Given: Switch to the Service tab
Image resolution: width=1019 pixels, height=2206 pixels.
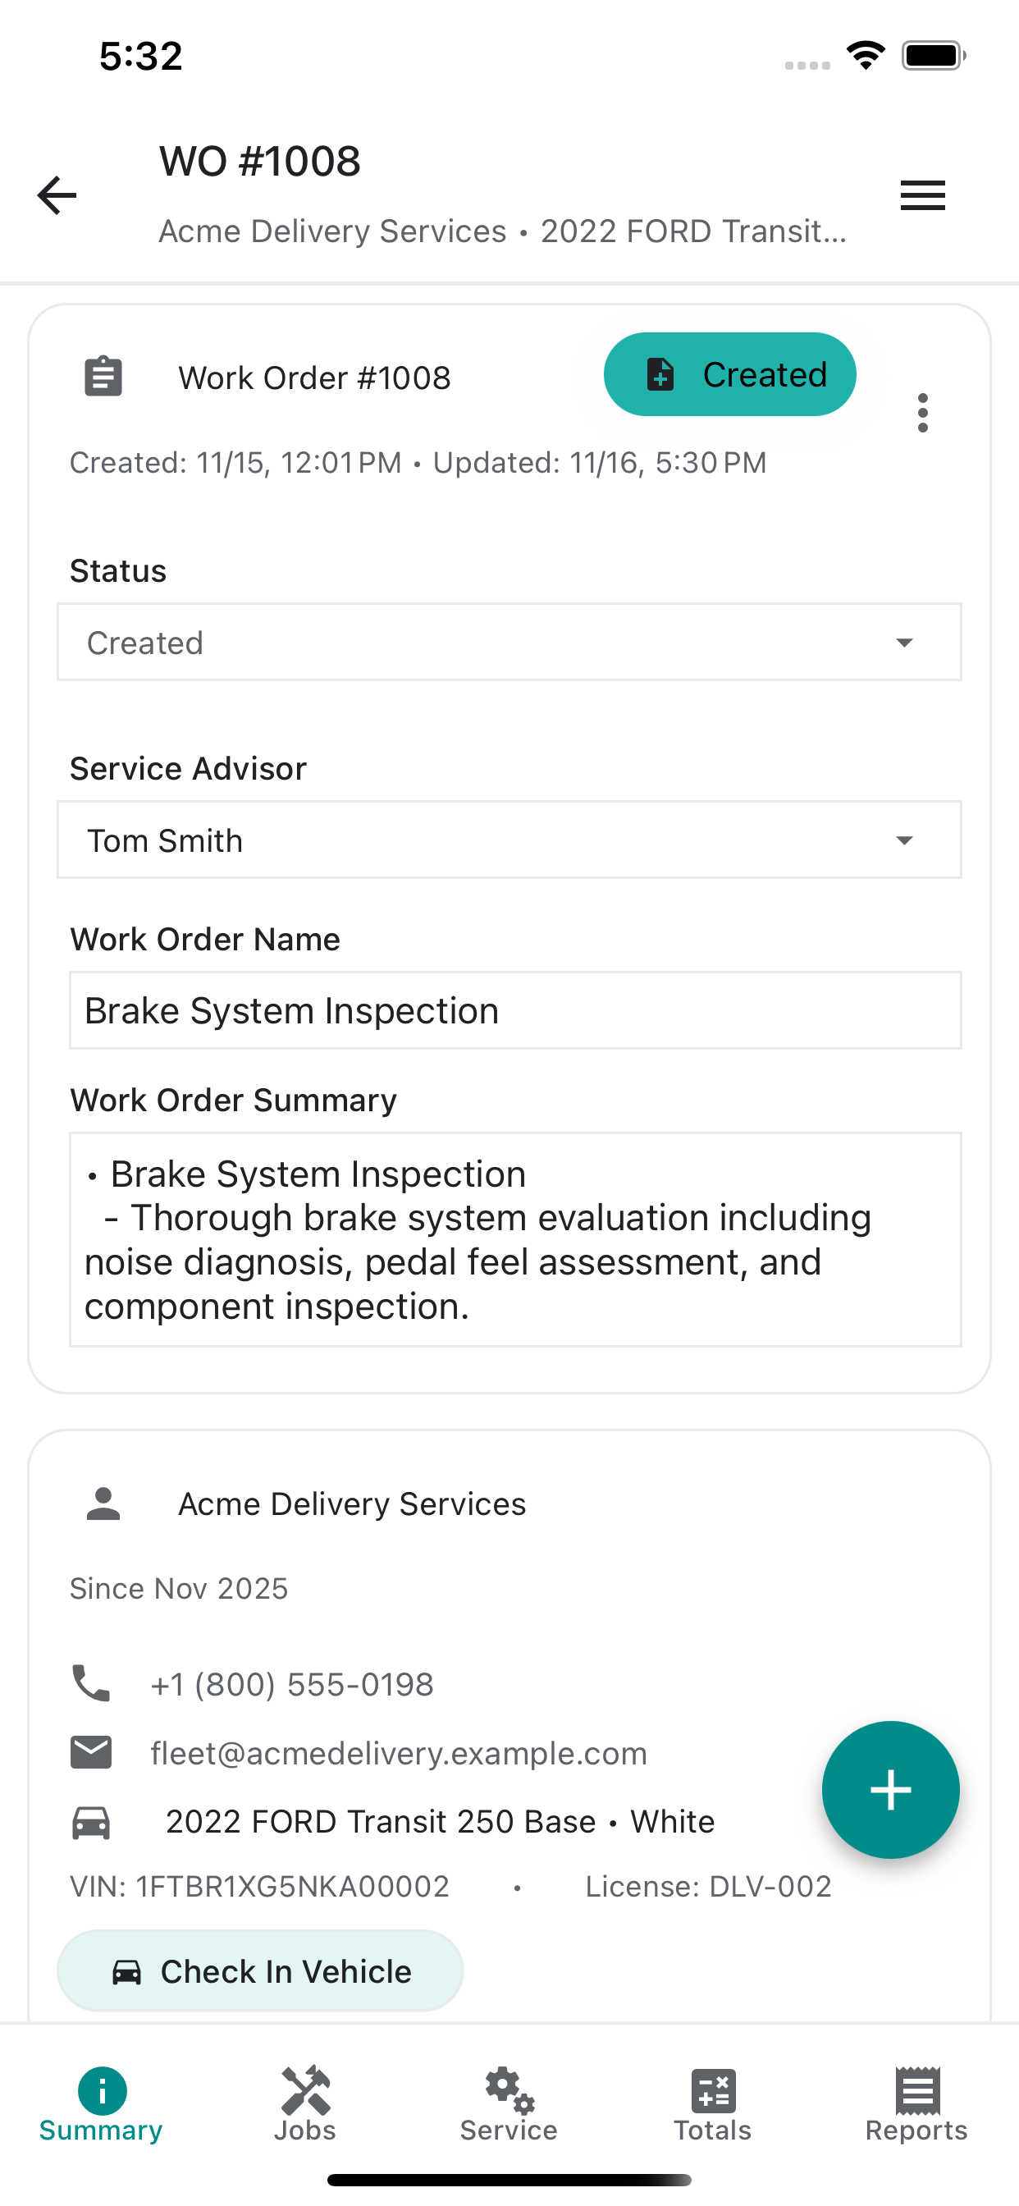Looking at the screenshot, I should click(x=509, y=2103).
